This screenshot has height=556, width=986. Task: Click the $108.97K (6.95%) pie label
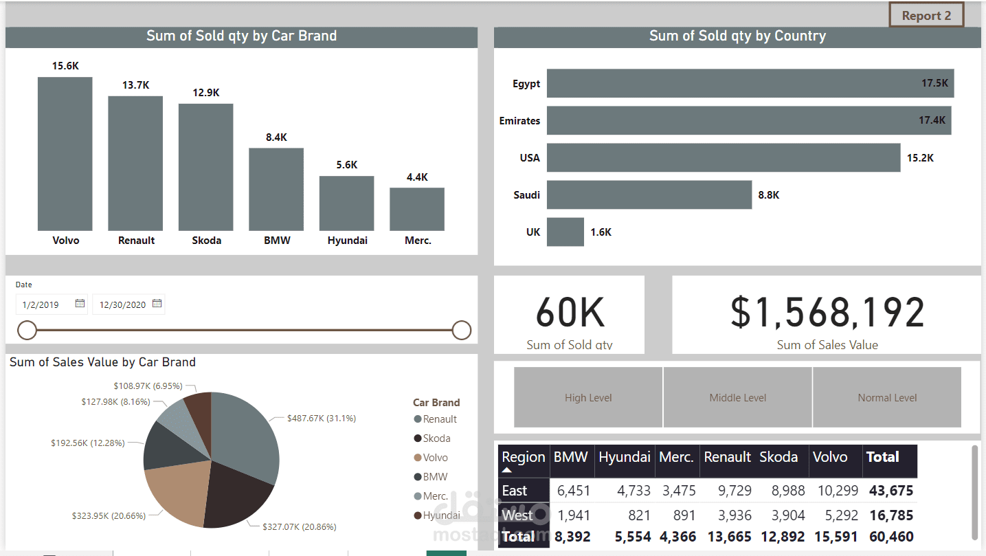pyautogui.click(x=148, y=387)
